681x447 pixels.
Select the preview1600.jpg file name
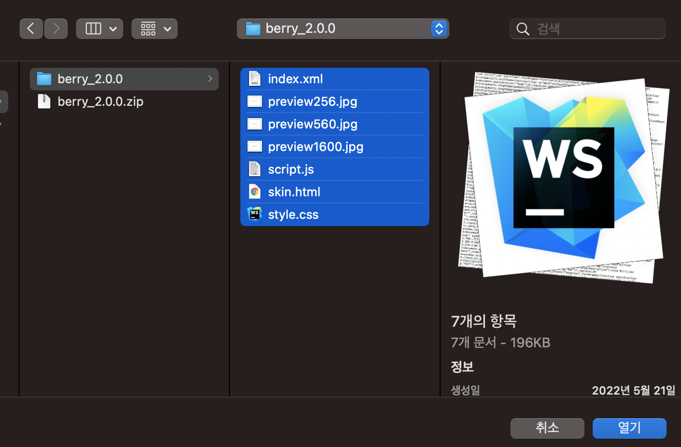click(315, 147)
